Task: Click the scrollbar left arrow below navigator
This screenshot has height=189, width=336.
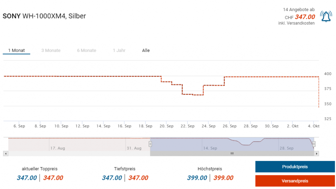Action: [x=5, y=153]
